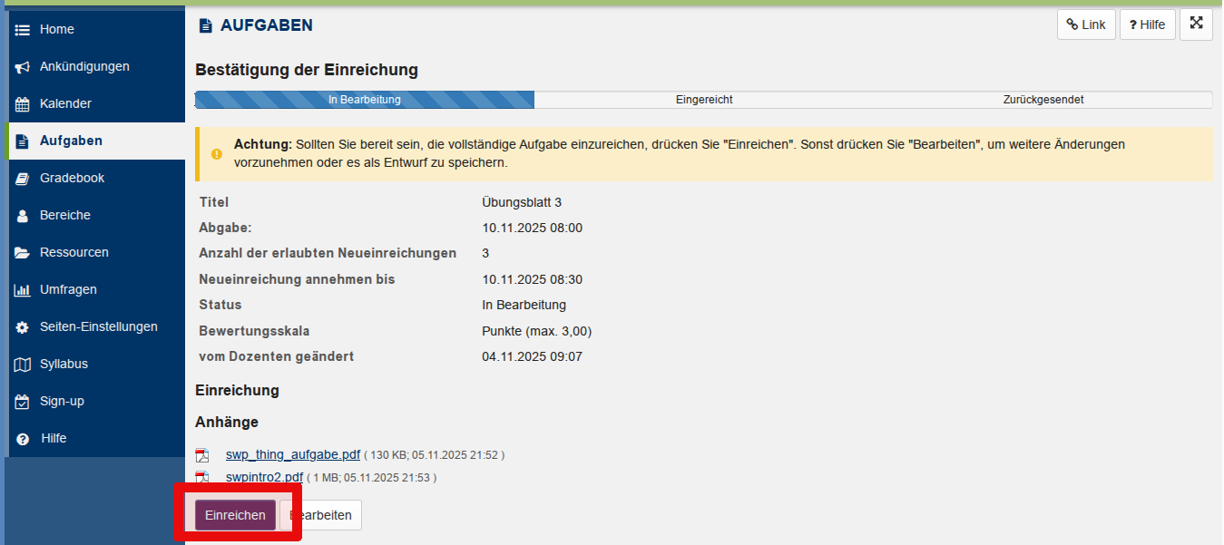
Task: Go to the Sign-up menu item
Action: (62, 401)
